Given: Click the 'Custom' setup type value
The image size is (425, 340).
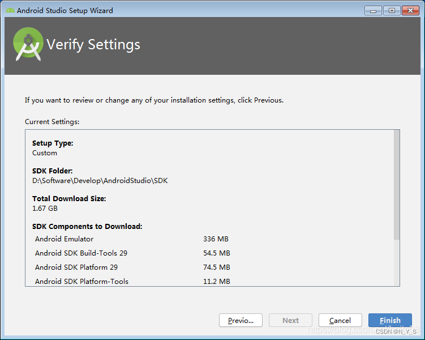Looking at the screenshot, I should [x=45, y=153].
